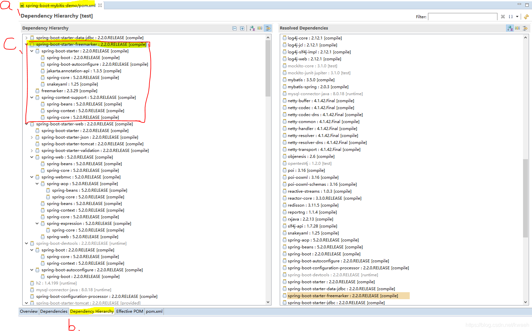This screenshot has width=532, height=331.
Task: Toggle the bracket scope icon beside Filter
Action: (511, 17)
